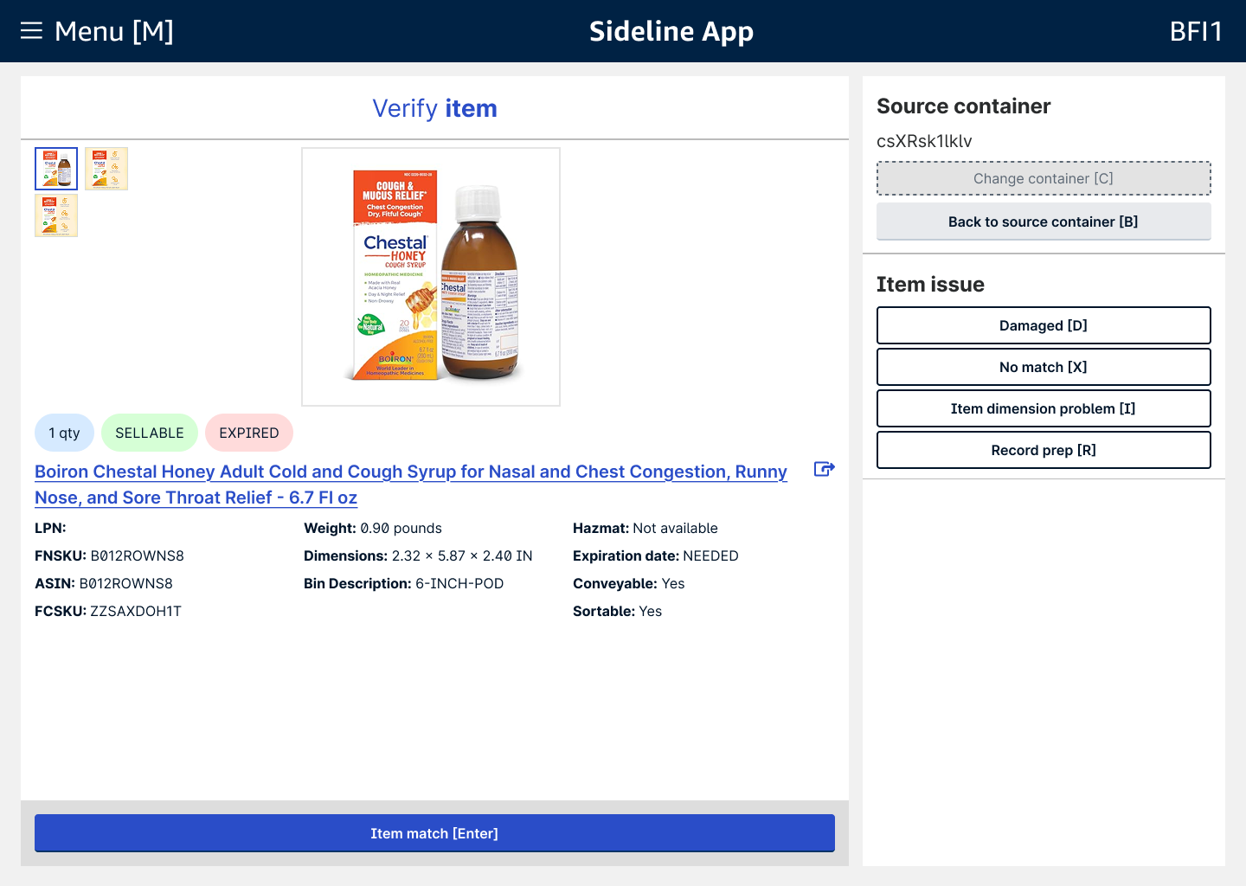1246x886 pixels.
Task: Click the Sideline App title
Action: (671, 31)
